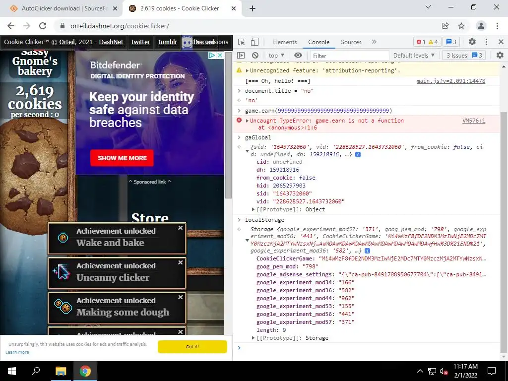Screen dimensions: 508x381
Task: Open the DashNet link
Action: [111, 42]
